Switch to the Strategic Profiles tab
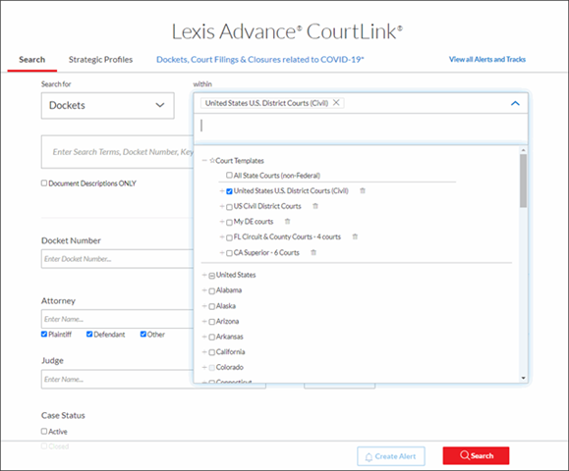Viewport: 569px width, 471px height. (100, 60)
